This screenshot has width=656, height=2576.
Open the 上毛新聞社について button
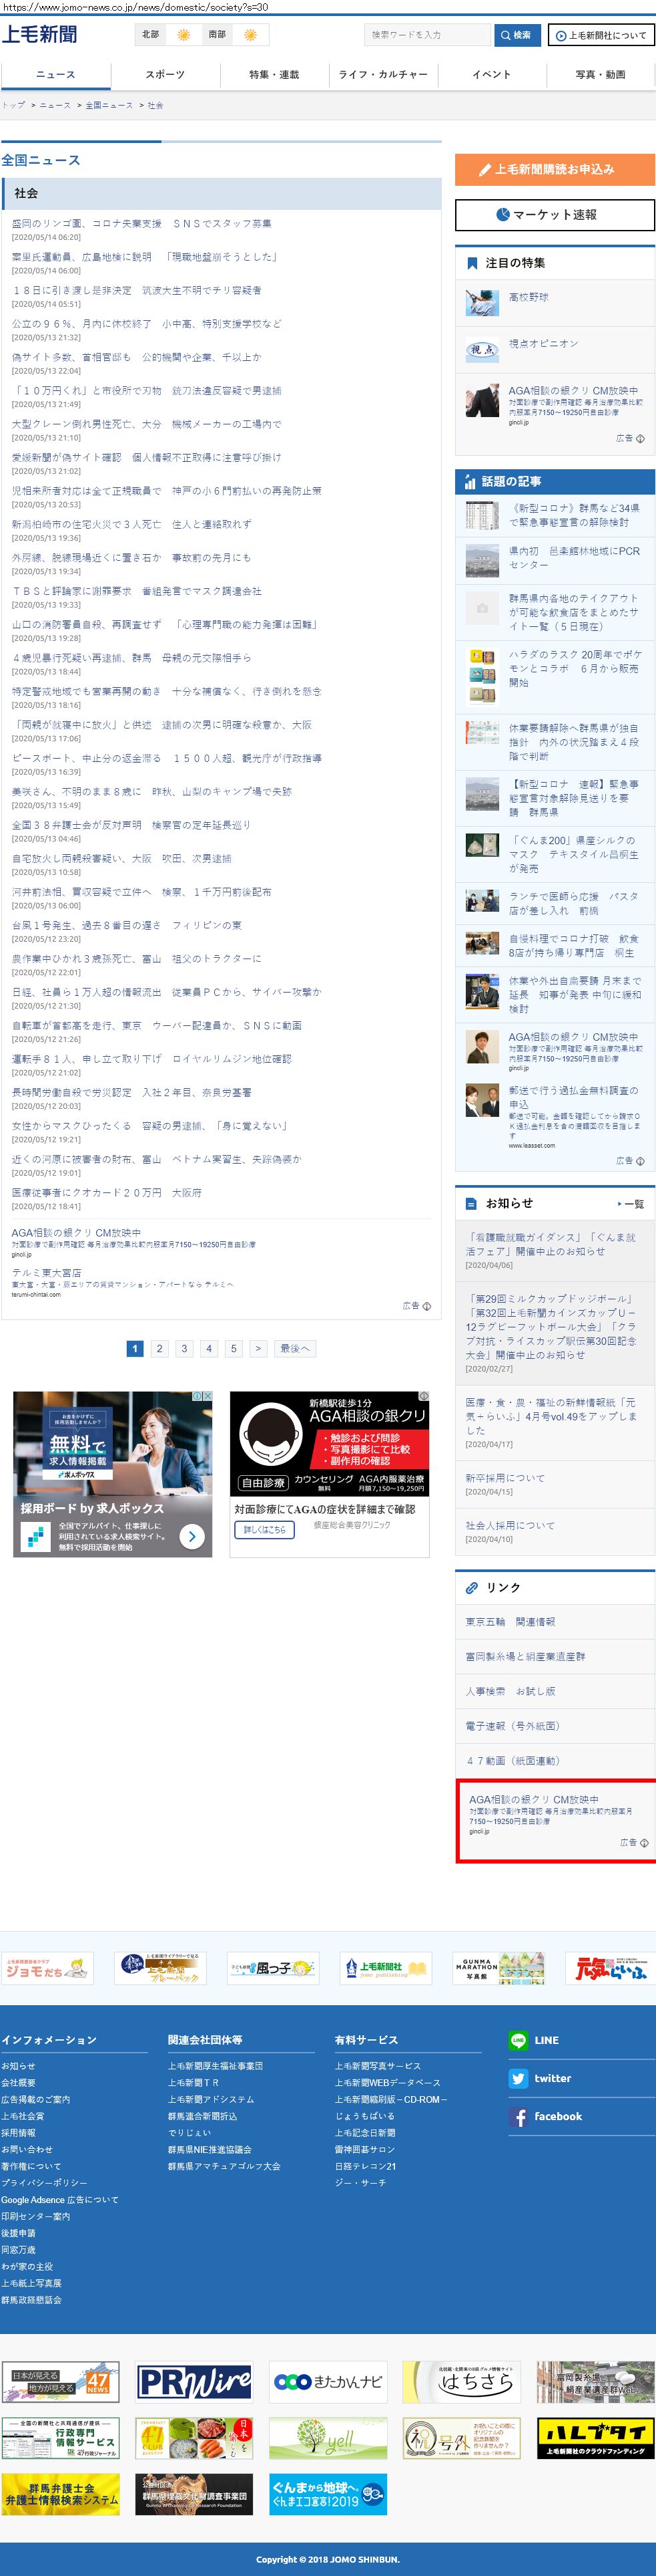pos(600,36)
